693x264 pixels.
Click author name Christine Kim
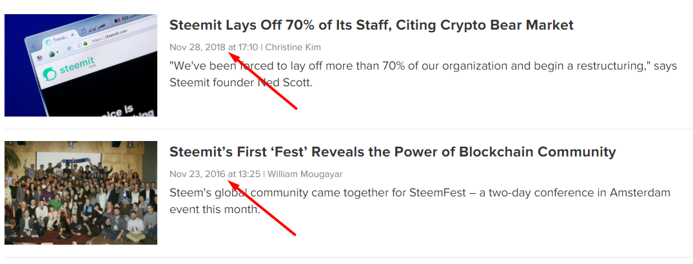[293, 47]
